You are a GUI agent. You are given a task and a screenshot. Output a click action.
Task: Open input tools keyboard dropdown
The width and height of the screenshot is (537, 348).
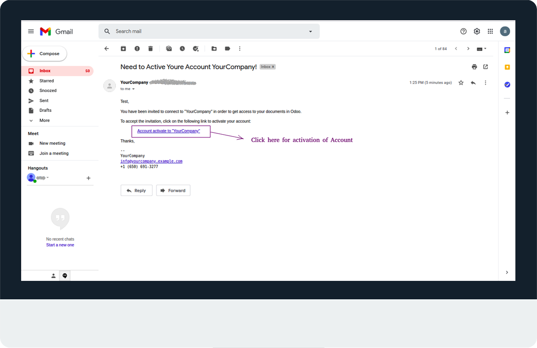coord(481,49)
